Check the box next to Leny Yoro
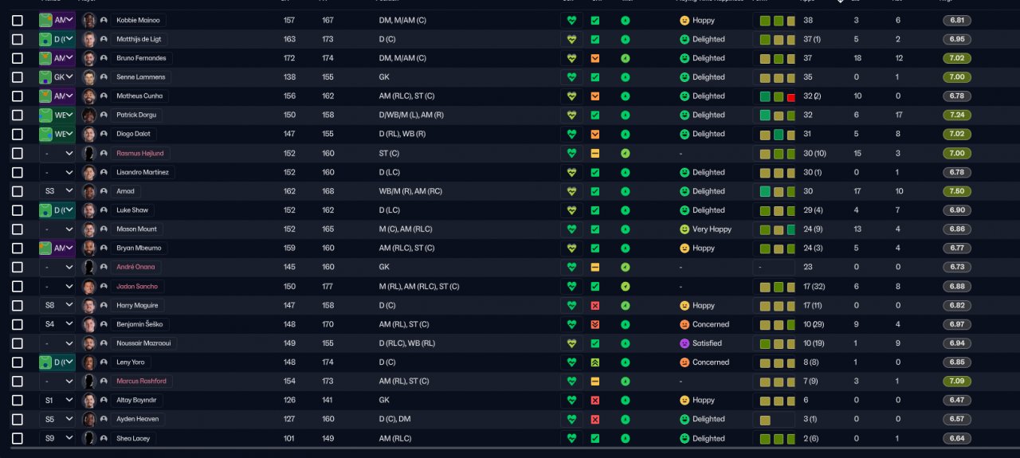The height and width of the screenshot is (458, 1020). click(x=18, y=362)
